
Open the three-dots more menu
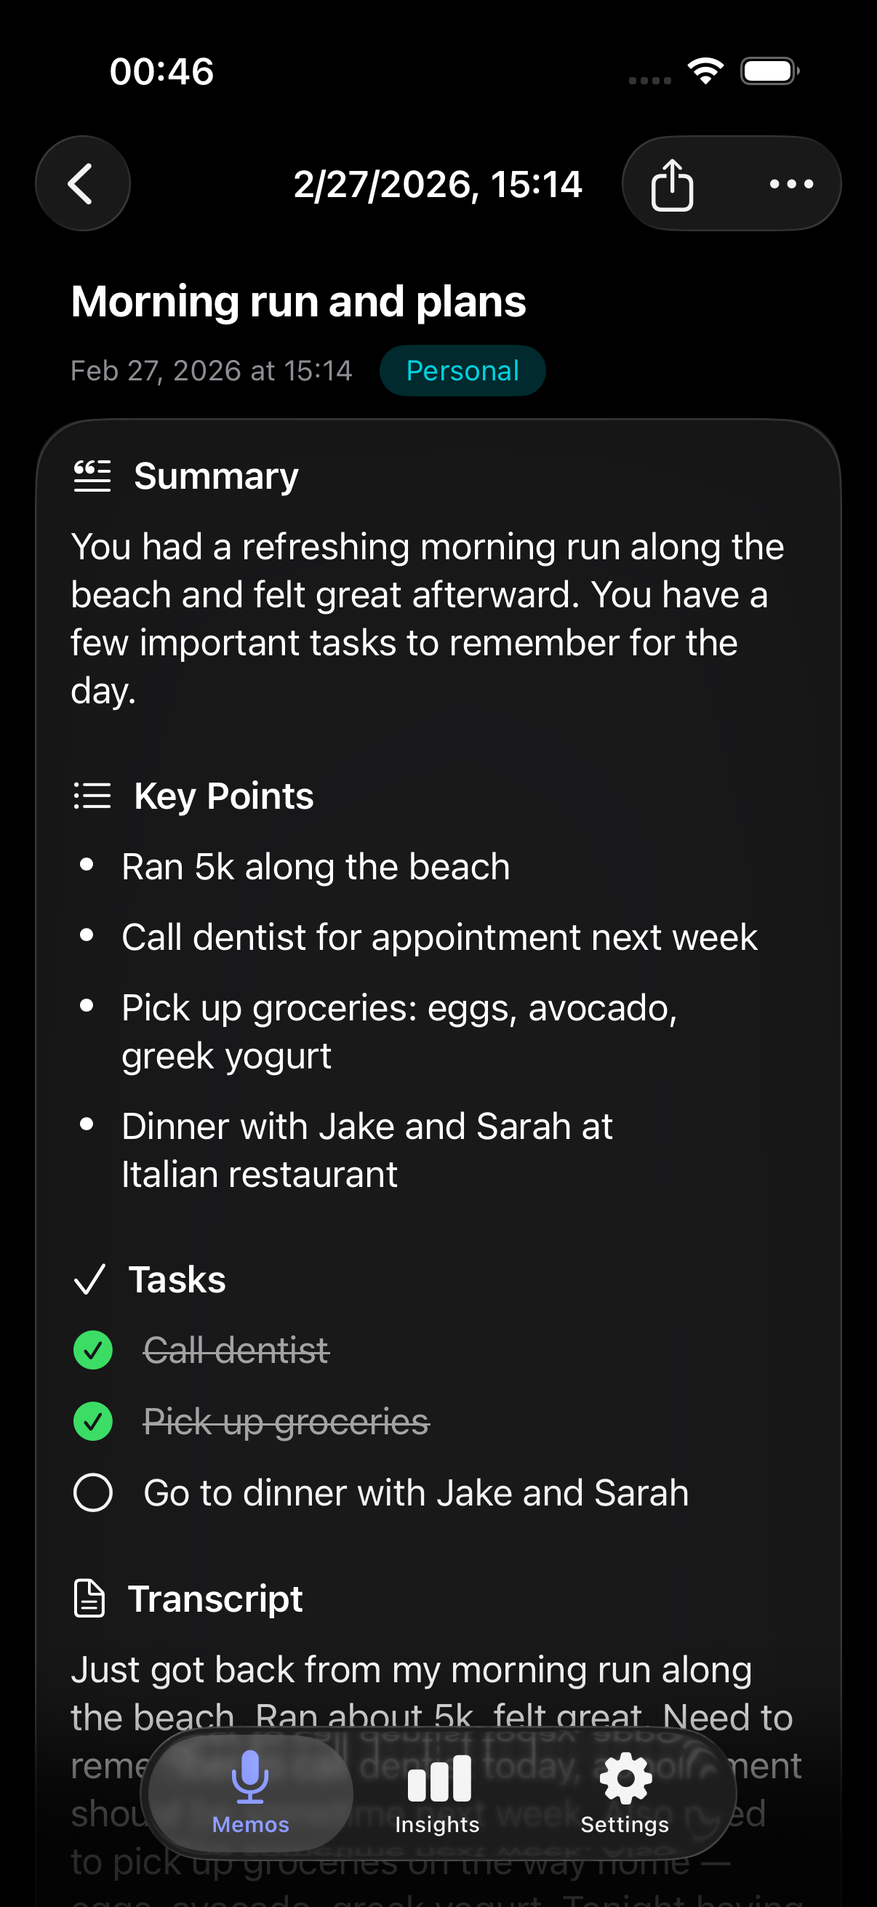pyautogui.click(x=791, y=184)
